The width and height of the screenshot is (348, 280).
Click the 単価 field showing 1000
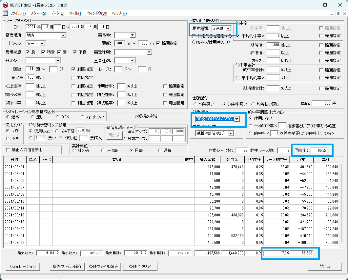coord(321,103)
